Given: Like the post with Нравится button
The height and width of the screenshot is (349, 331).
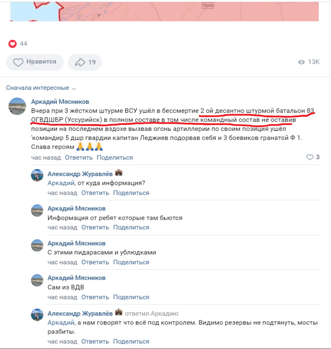Looking at the screenshot, I should (x=35, y=62).
